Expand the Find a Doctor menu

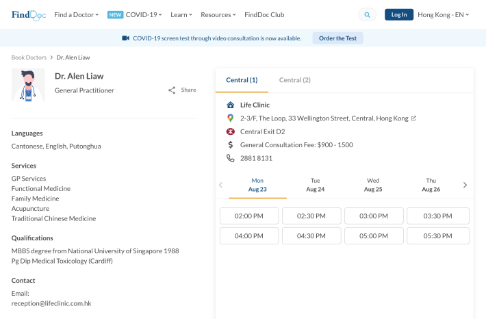(x=76, y=14)
